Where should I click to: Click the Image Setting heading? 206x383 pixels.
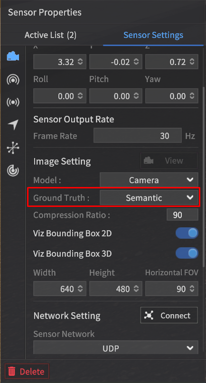[x=62, y=161]
